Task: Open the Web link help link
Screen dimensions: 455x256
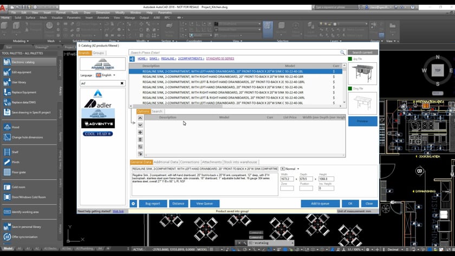Action: pos(118,212)
